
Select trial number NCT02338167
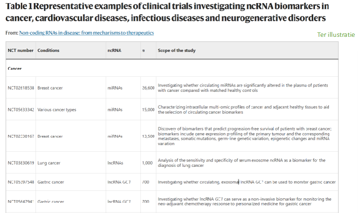(x=21, y=136)
